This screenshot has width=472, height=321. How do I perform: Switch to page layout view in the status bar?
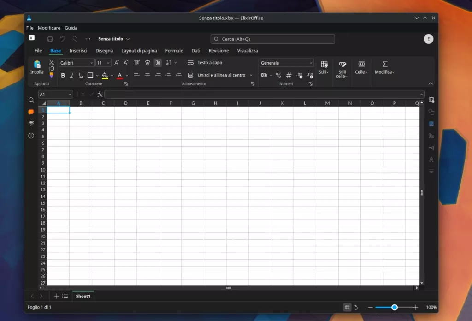pyautogui.click(x=356, y=307)
